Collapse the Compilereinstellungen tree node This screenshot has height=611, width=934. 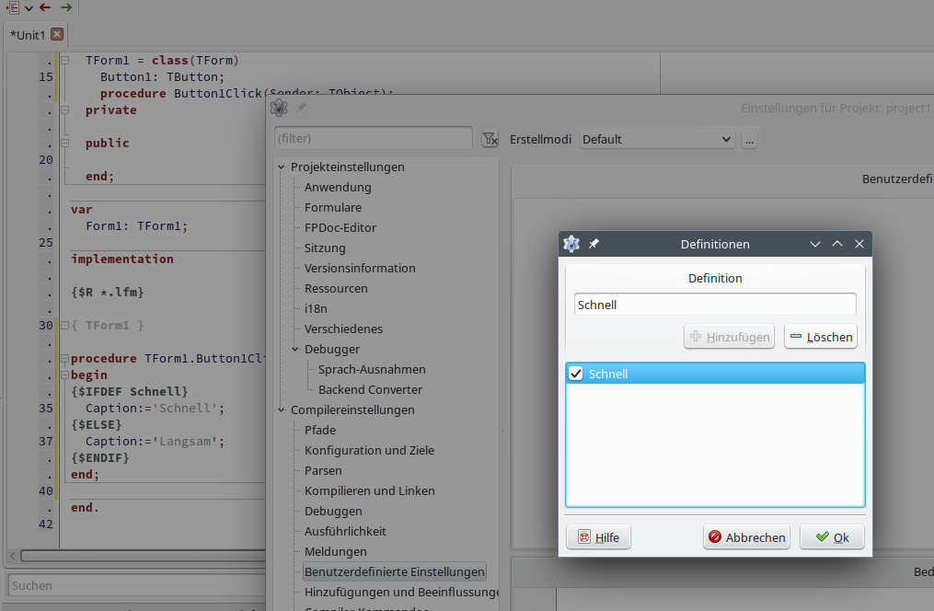tap(282, 410)
